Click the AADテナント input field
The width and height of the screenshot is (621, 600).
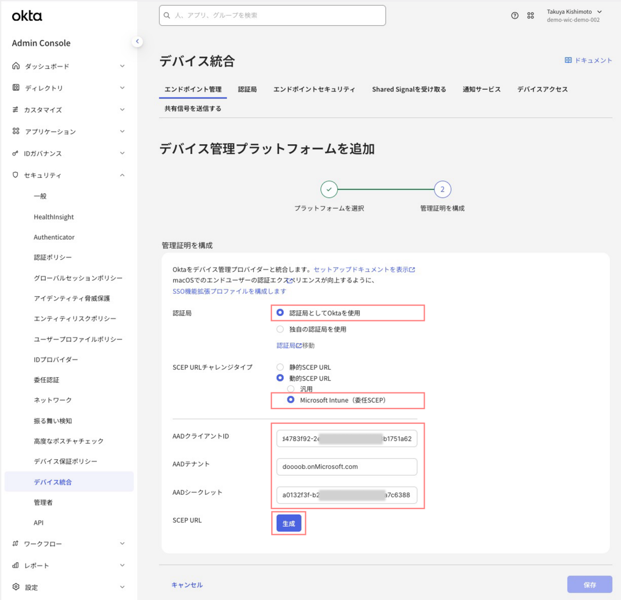coord(346,467)
